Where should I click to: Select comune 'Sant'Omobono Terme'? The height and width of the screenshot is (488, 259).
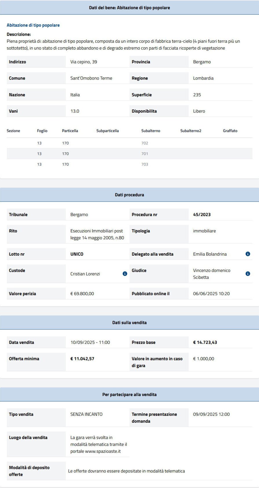91,78
